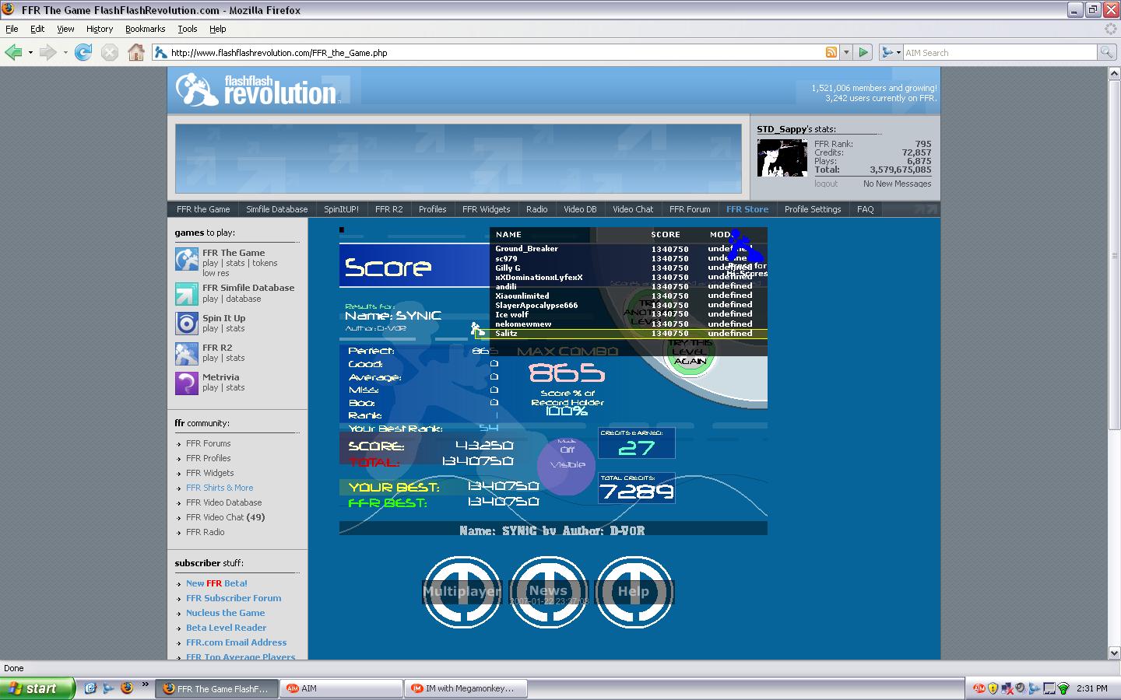Toggle the Off Visible mode circle

point(567,465)
